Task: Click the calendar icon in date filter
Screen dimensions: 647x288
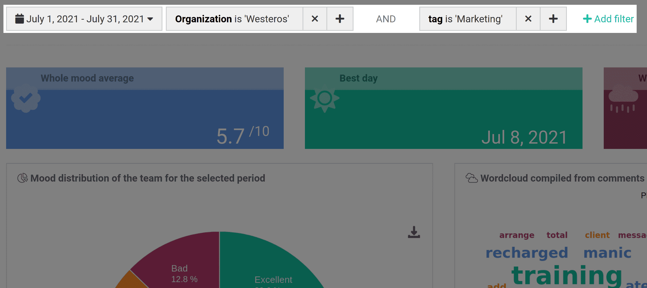Action: point(19,19)
